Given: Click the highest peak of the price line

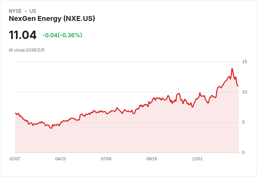Looking at the screenshot, I should pos(232,69).
